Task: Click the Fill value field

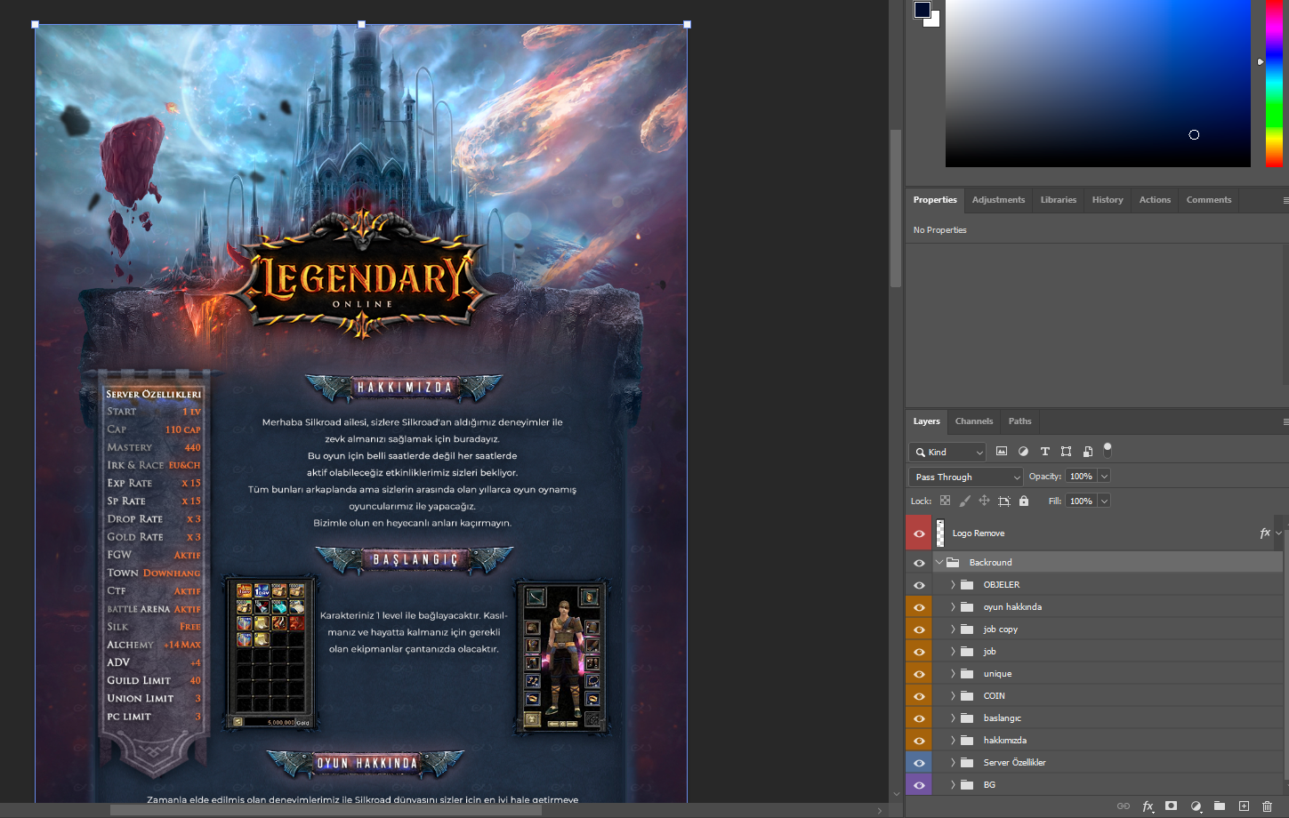Action: tap(1082, 501)
